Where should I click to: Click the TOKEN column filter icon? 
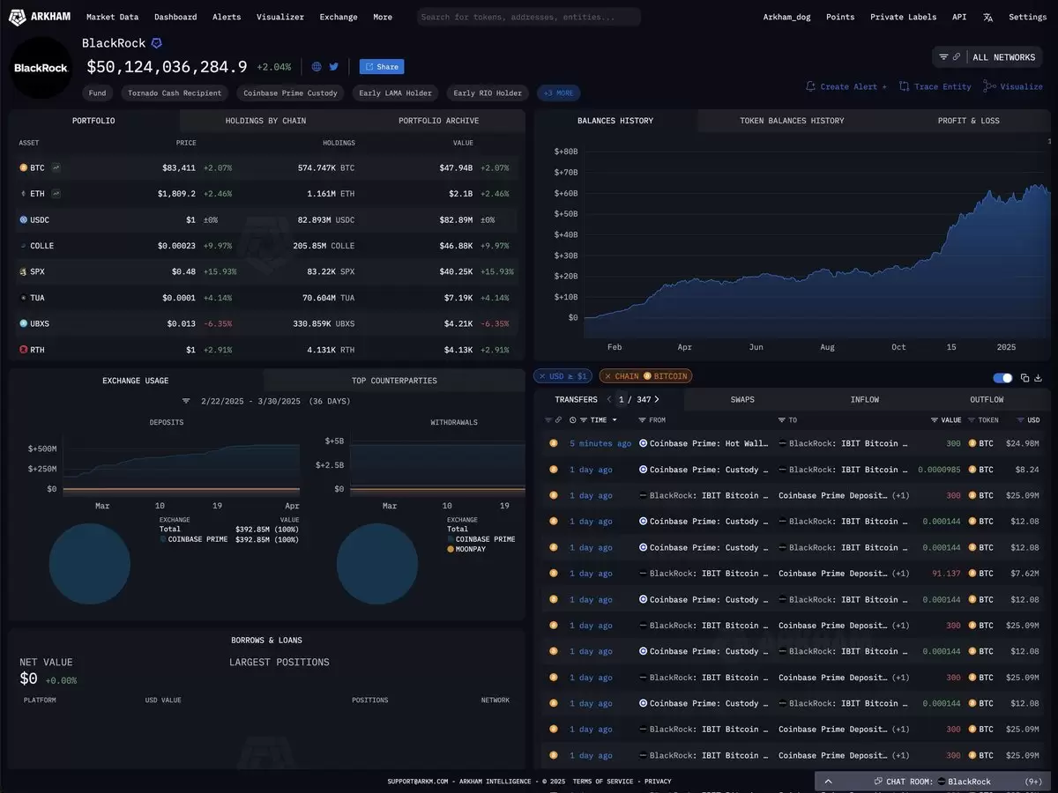coord(972,420)
